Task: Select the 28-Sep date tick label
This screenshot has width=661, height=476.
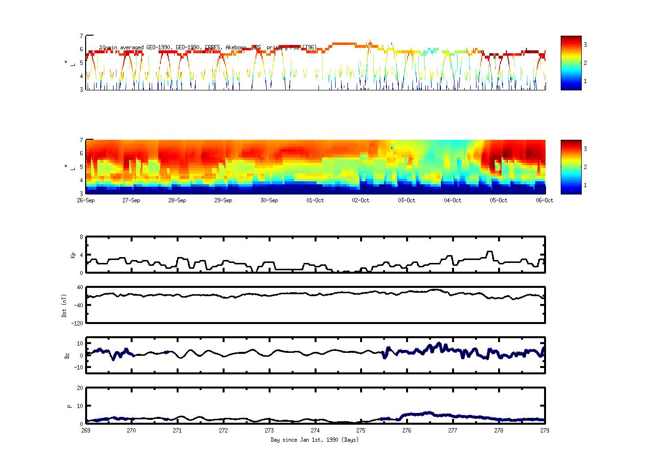Action: (x=177, y=200)
